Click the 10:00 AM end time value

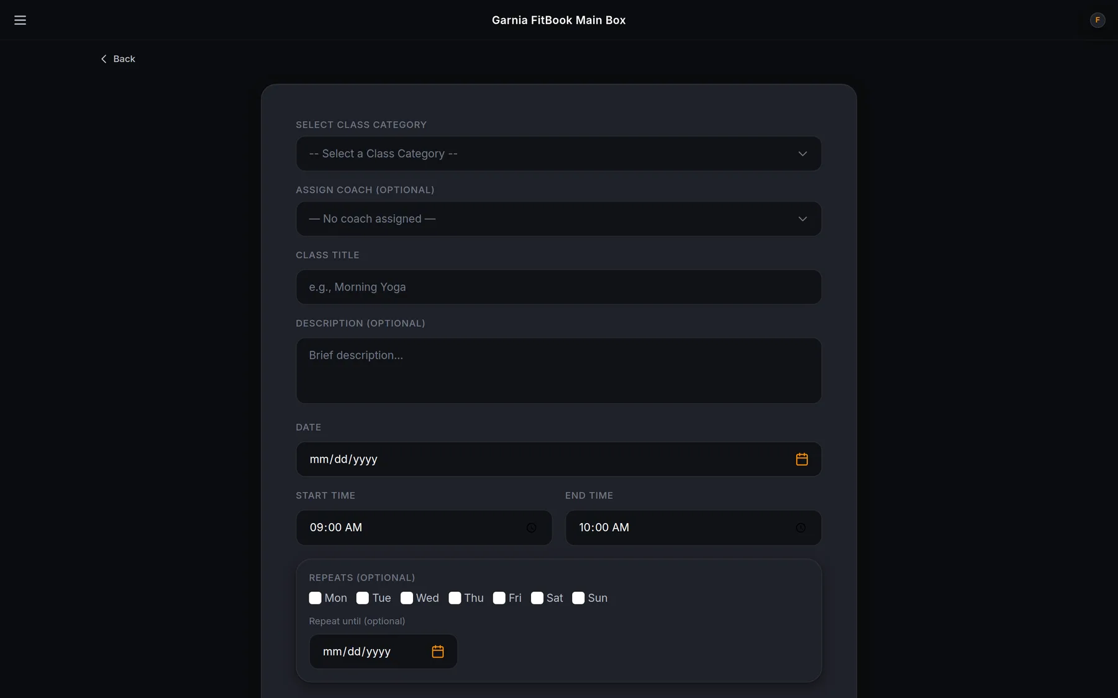coord(604,527)
